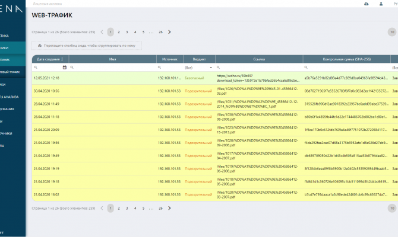The width and height of the screenshot is (398, 237).
Task: Go to next page using top arrow
Action: coord(169,32)
